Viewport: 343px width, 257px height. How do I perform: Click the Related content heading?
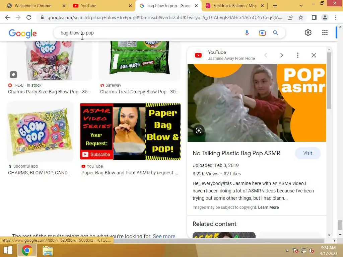point(214,224)
